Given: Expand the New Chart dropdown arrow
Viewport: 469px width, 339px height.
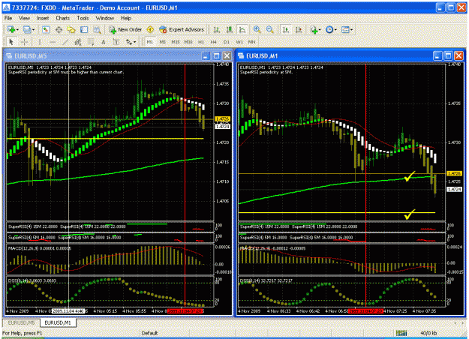Looking at the screenshot, I should [x=17, y=29].
